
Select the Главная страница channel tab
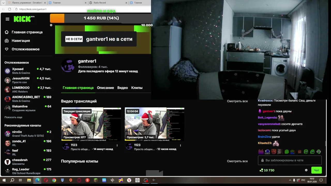(x=78, y=88)
